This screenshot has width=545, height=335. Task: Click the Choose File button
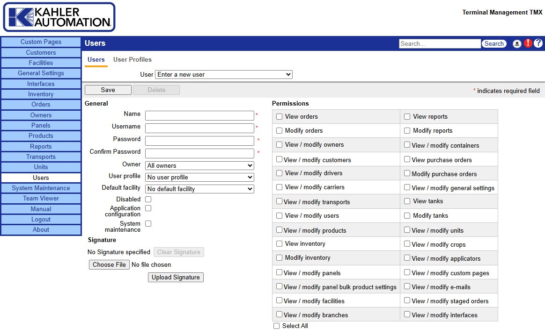coord(109,265)
